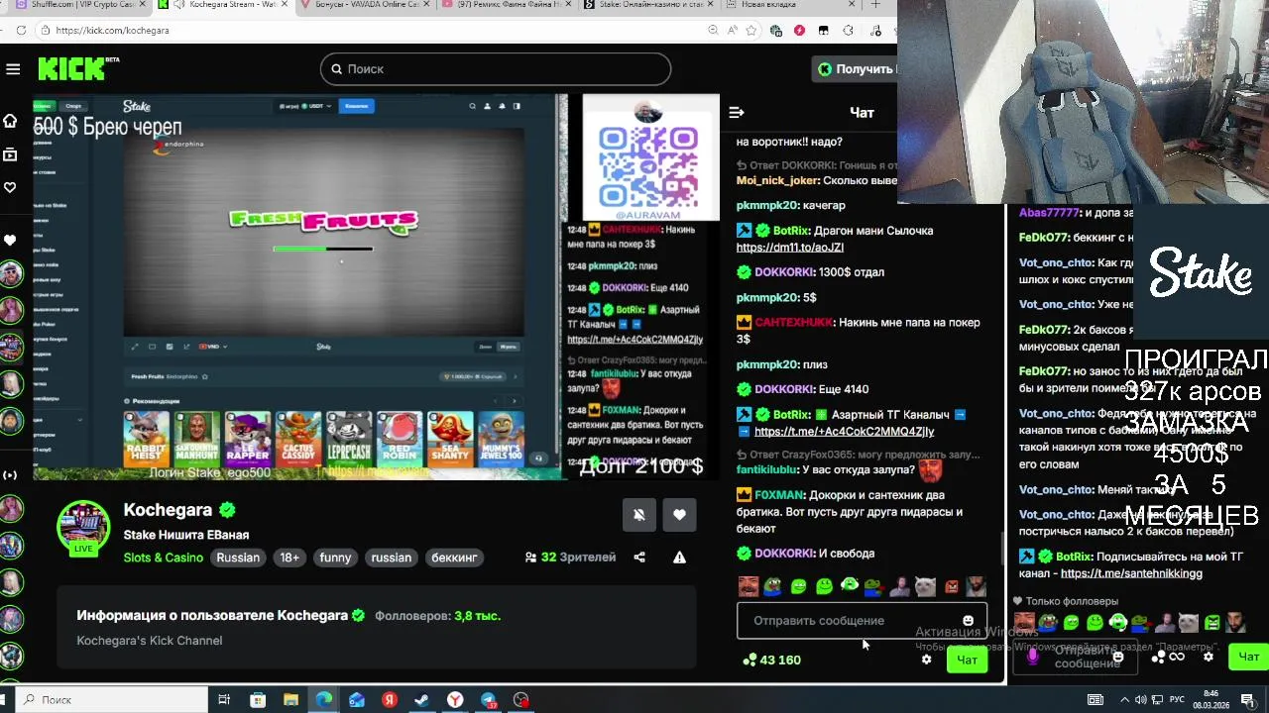
Task: Send message with green Чат button
Action: [967, 660]
